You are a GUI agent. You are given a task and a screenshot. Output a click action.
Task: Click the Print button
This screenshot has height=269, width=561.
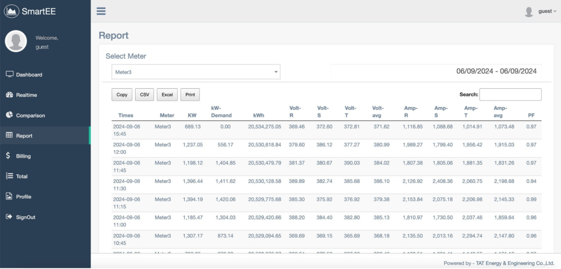[190, 95]
